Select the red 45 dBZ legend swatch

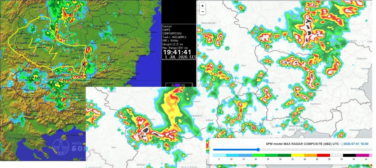click(x=323, y=155)
